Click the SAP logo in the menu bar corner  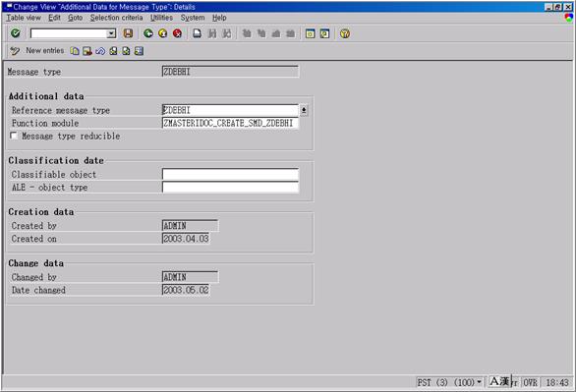(x=569, y=18)
